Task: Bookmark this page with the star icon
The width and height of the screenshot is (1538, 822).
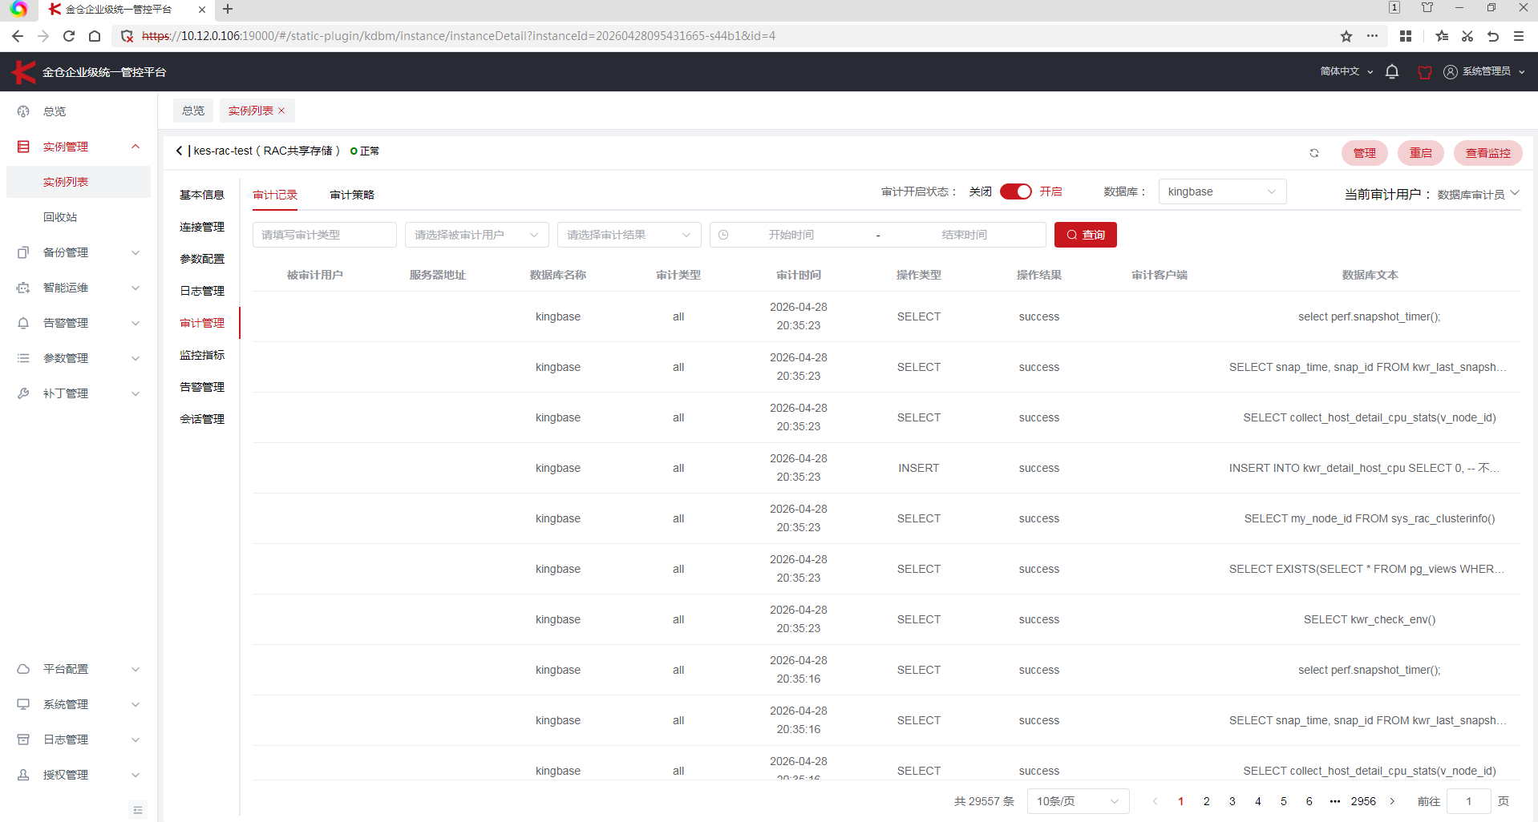Action: [1346, 36]
